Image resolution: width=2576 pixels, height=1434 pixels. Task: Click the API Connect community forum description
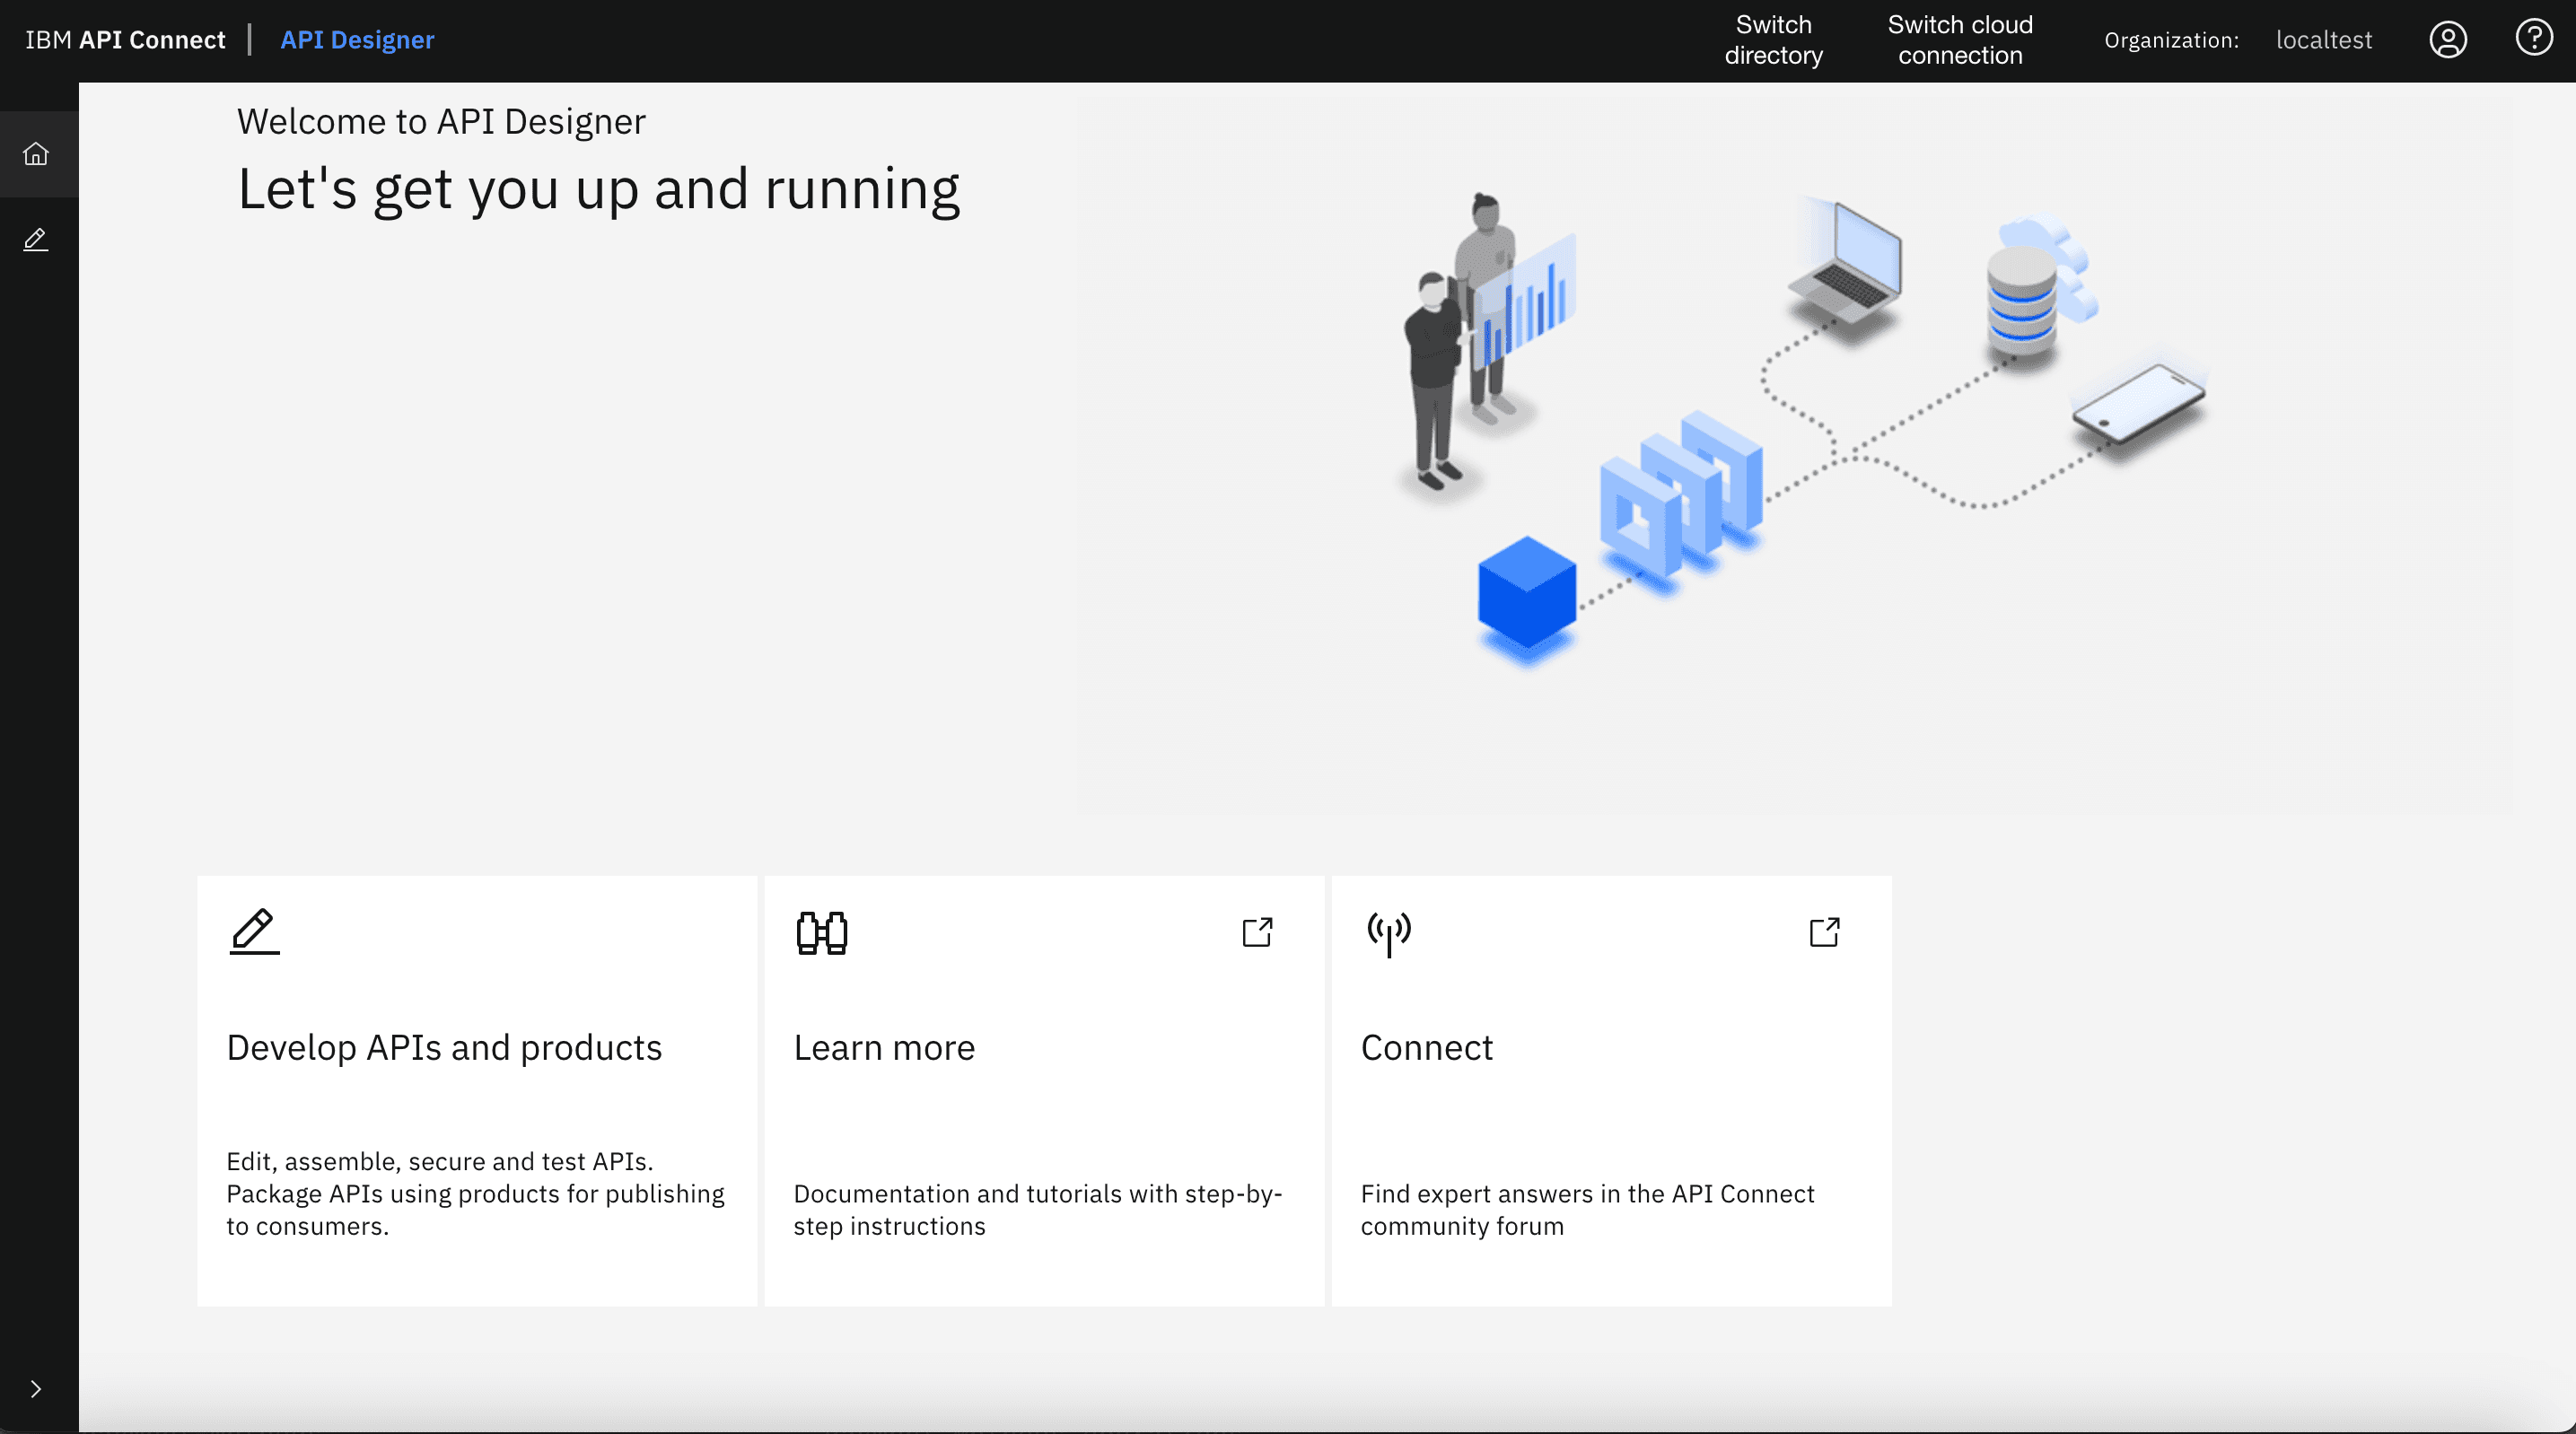tap(1586, 1209)
